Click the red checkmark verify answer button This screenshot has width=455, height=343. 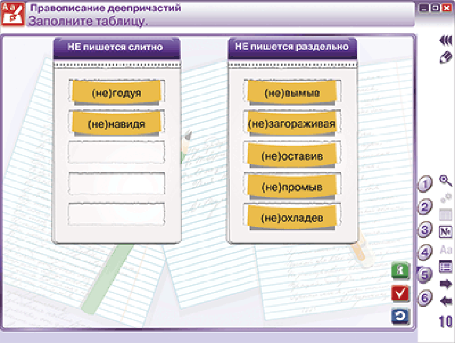399,294
